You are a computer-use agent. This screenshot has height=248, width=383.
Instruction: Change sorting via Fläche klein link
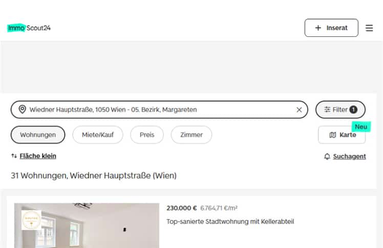[38, 156]
